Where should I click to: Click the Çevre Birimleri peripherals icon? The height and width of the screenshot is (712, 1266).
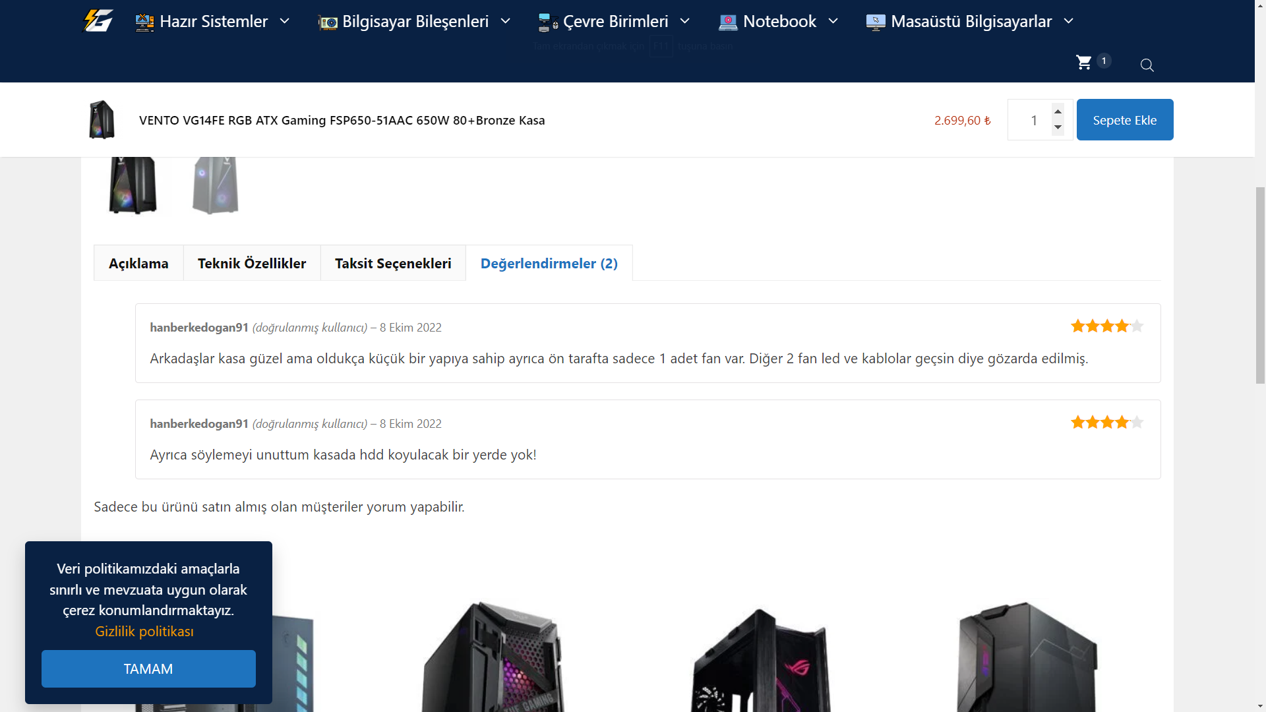pyautogui.click(x=548, y=23)
